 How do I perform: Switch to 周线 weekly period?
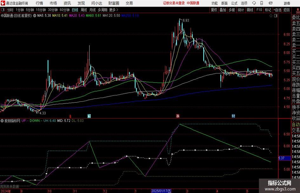(84, 10)
